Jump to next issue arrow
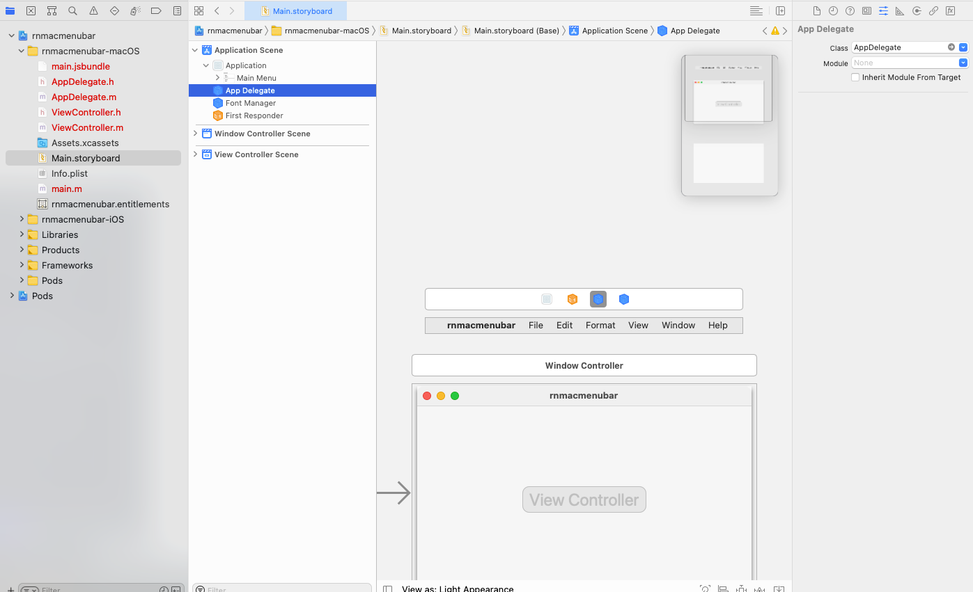The width and height of the screenshot is (973, 592). (786, 31)
